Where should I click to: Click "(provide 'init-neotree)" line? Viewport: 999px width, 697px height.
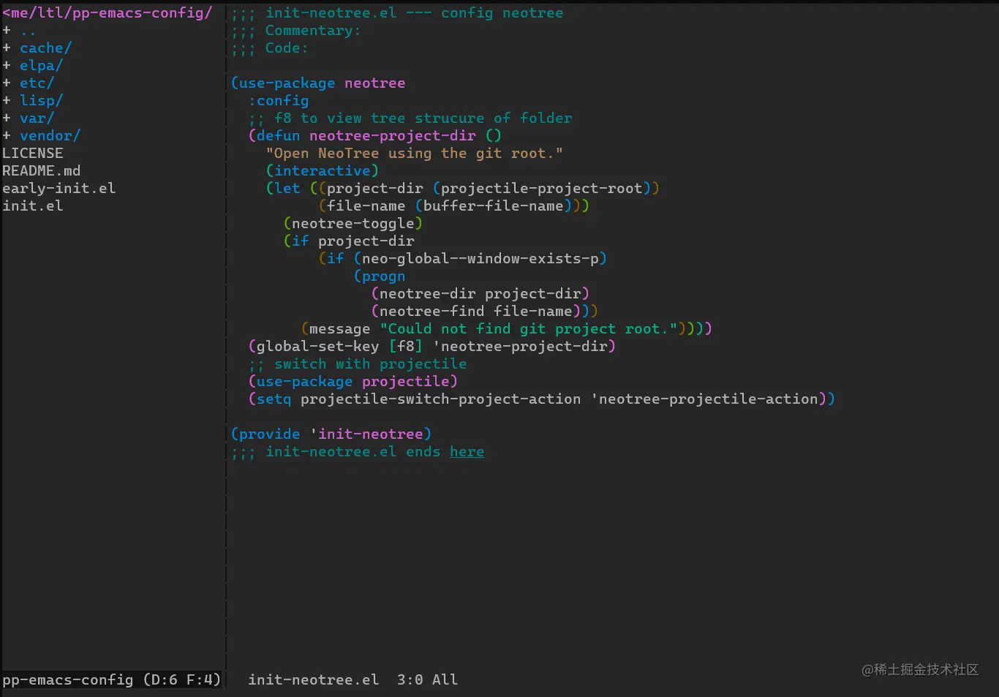tap(331, 434)
